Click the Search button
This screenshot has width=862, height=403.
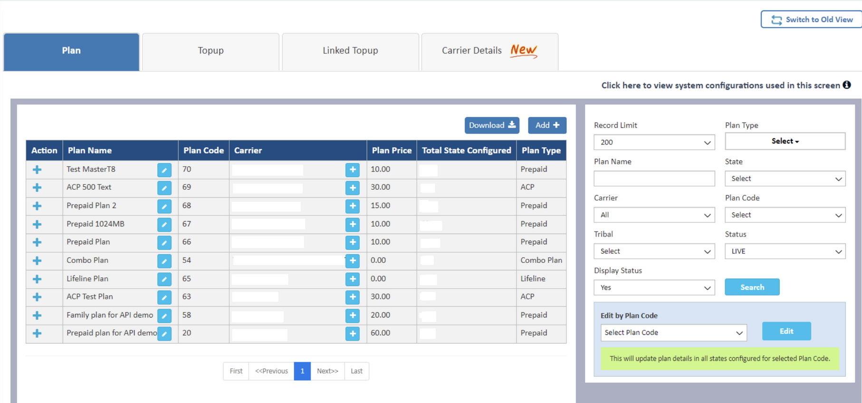(752, 287)
